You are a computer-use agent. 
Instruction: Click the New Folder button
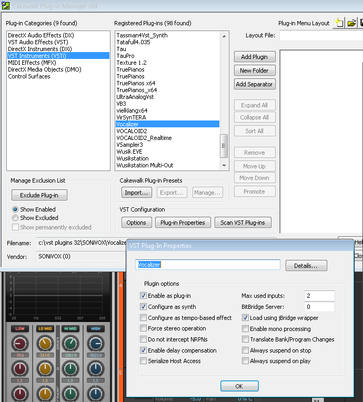coord(255,71)
